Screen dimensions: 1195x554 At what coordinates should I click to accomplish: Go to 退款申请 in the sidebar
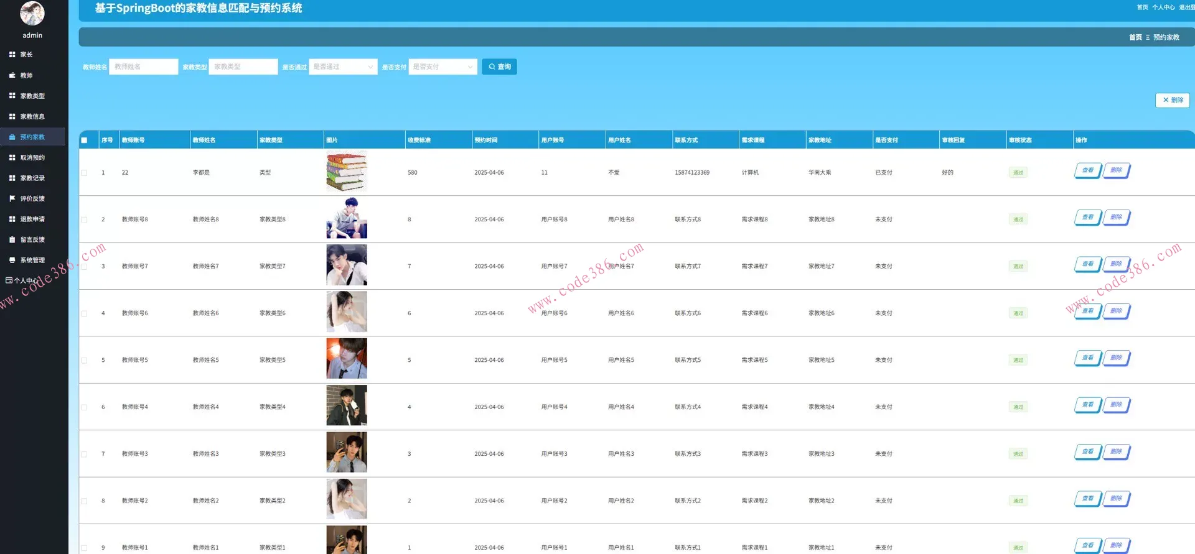point(32,219)
